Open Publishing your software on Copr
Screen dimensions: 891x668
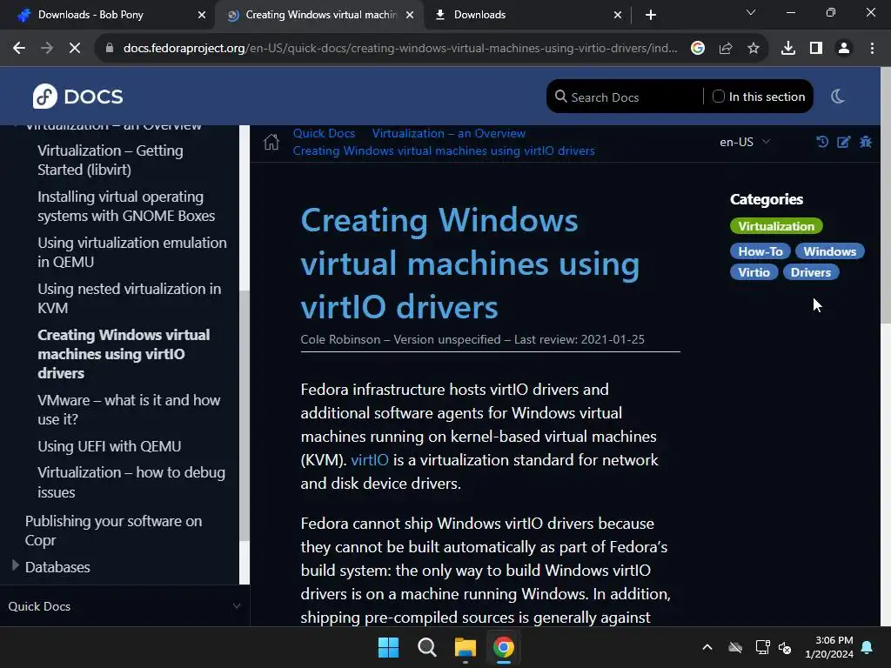point(113,531)
